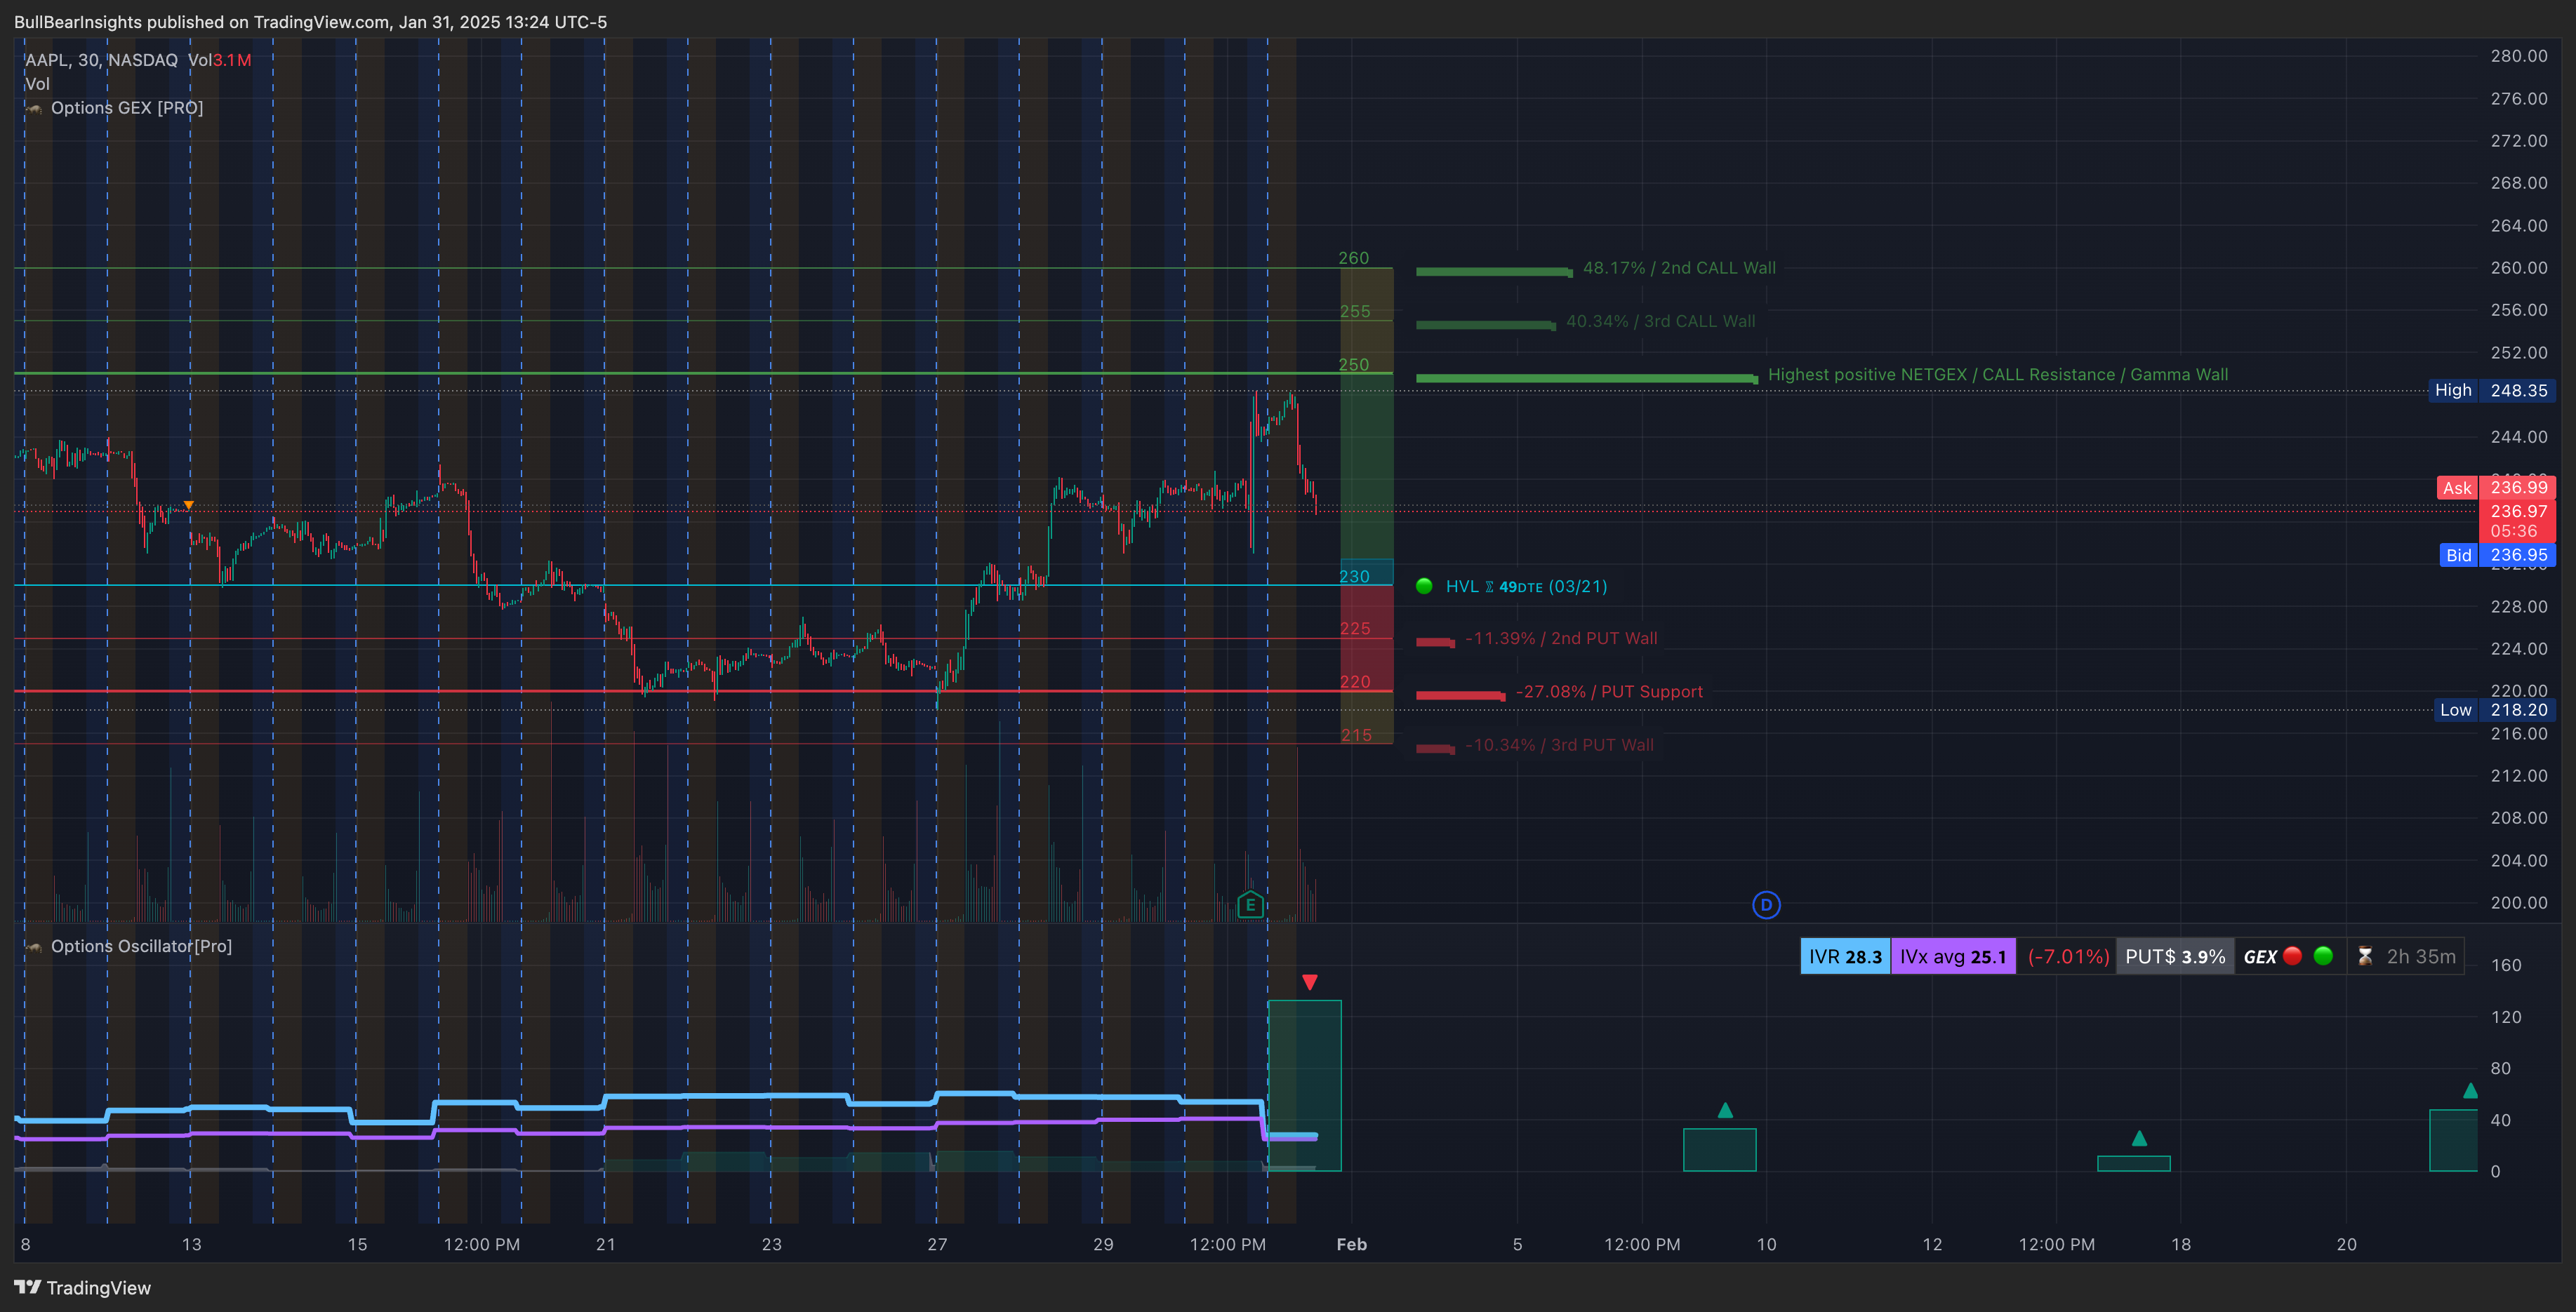Click the TradingView logo at bottom left
The image size is (2576, 1312).
83,1287
